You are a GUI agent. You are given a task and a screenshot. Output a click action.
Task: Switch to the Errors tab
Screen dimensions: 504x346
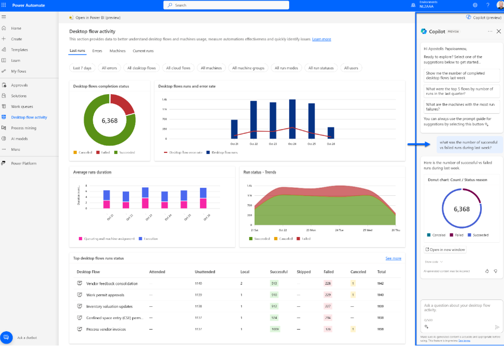tap(97, 51)
